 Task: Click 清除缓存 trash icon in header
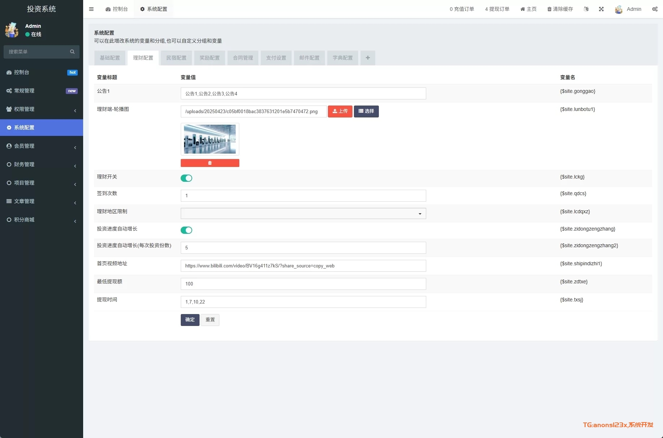pyautogui.click(x=549, y=9)
